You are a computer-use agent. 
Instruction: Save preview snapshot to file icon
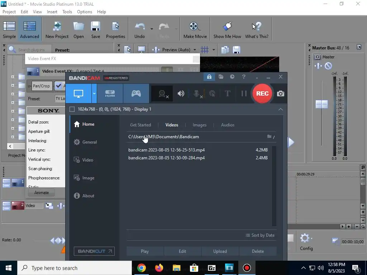click(x=237, y=49)
